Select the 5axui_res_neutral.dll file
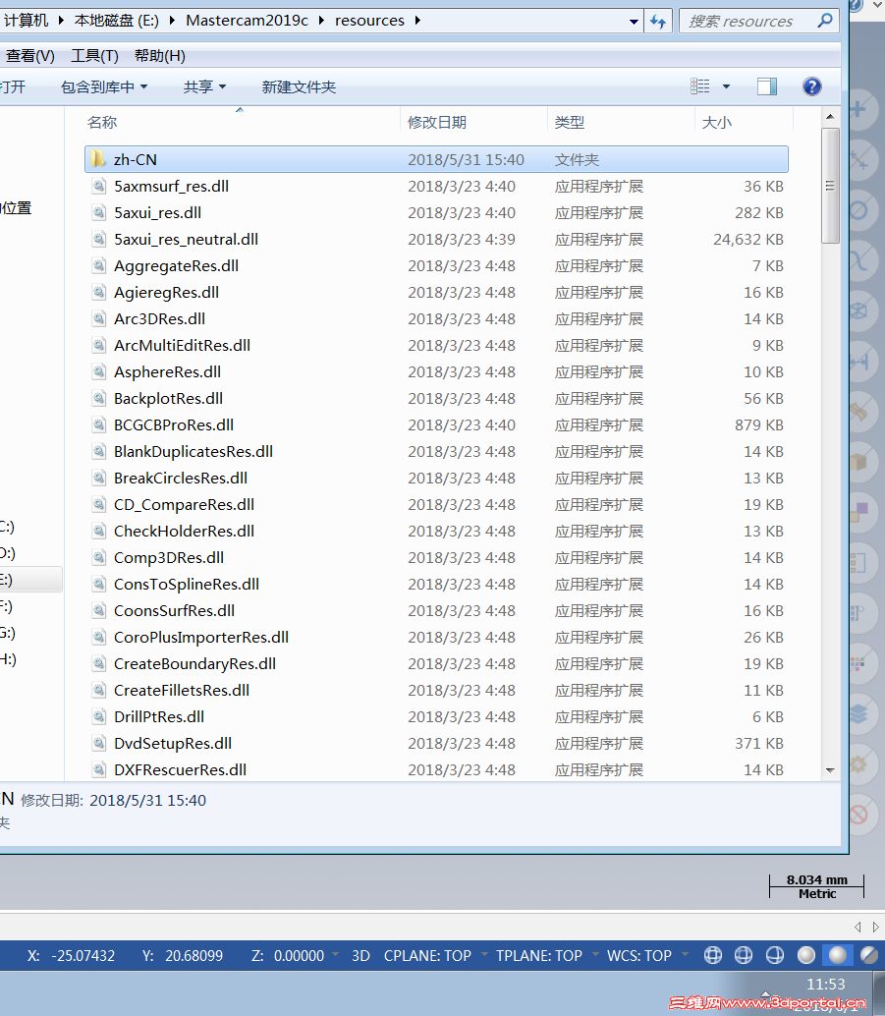The height and width of the screenshot is (1016, 885). 436,239
